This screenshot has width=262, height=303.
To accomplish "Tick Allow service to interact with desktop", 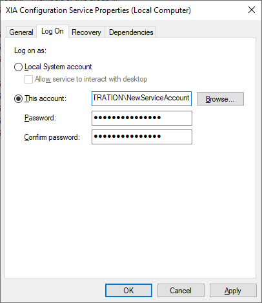I will [x=28, y=79].
